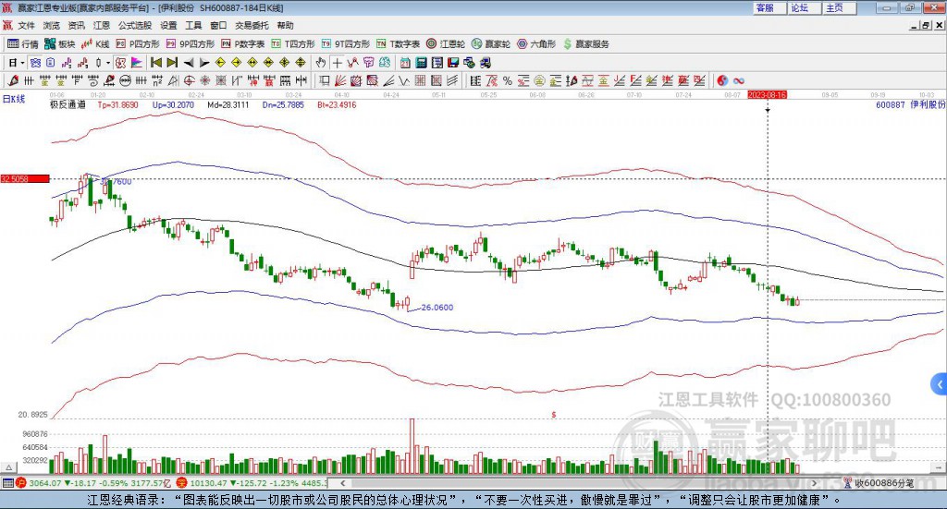
Task: Open the 公式选股 menu
Action: point(135,25)
